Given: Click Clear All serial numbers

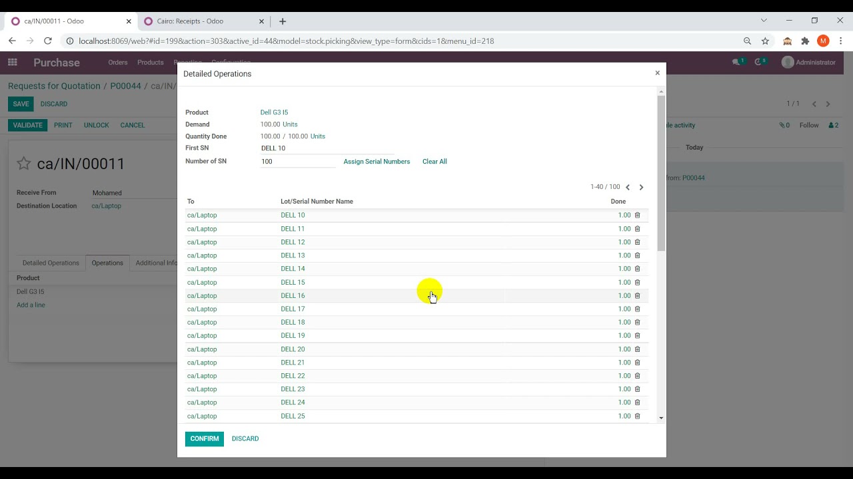Looking at the screenshot, I should (434, 162).
